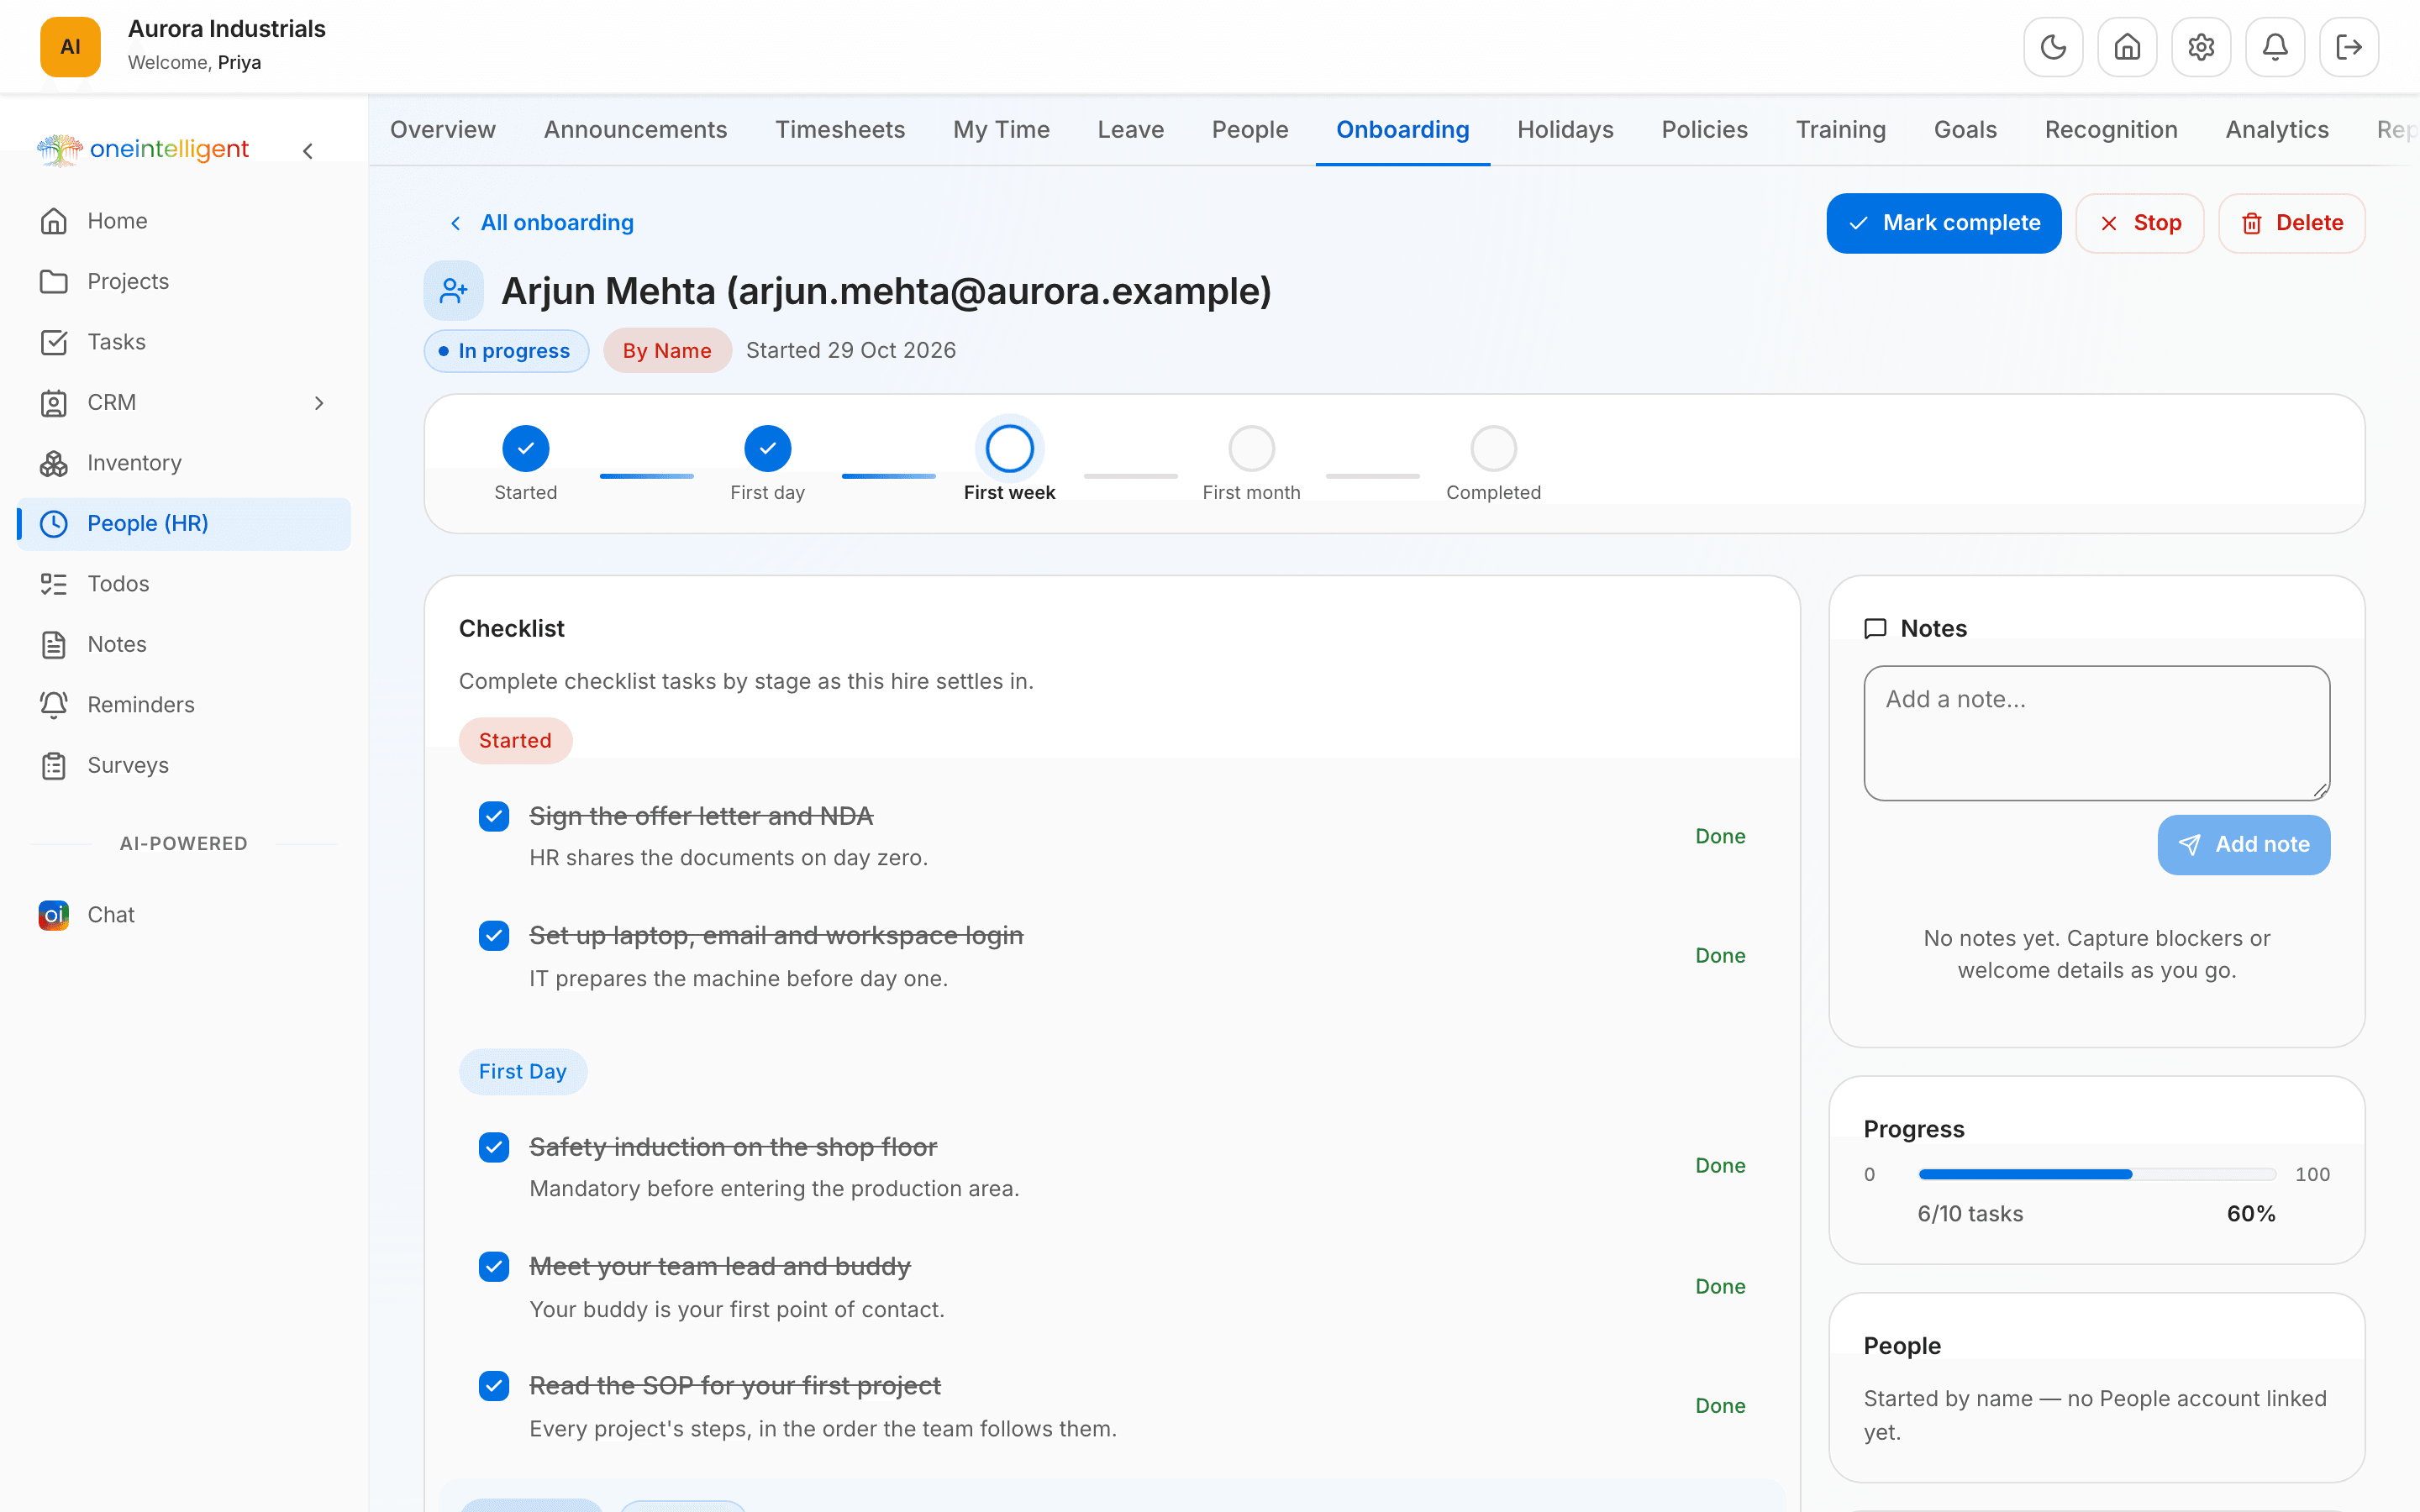2420x1512 pixels.
Task: Click the Mark complete button
Action: tap(1944, 223)
